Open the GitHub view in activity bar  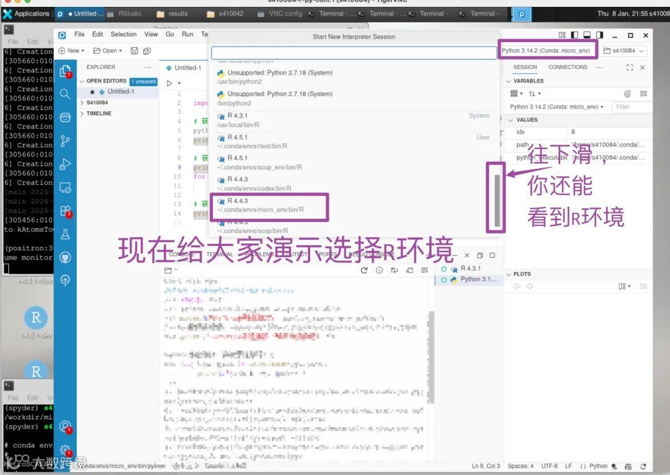click(65, 258)
